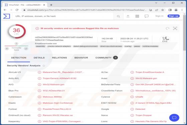This screenshot has width=187, height=125.
Task: Click the Detected result for Google
Action: pyautogui.click(x=140, y=109)
